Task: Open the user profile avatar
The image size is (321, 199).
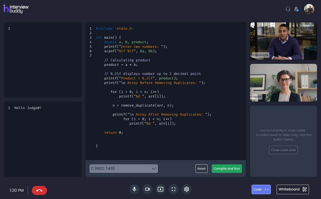Action: (309, 9)
